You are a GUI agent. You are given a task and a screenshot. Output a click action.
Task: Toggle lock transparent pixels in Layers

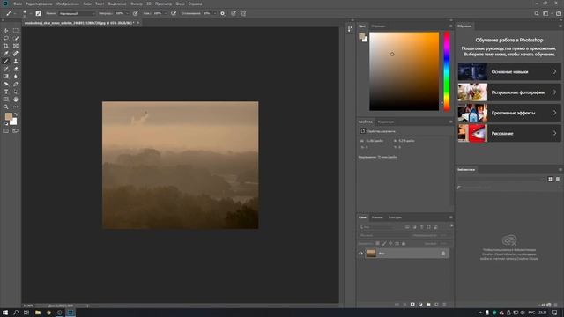(x=378, y=243)
